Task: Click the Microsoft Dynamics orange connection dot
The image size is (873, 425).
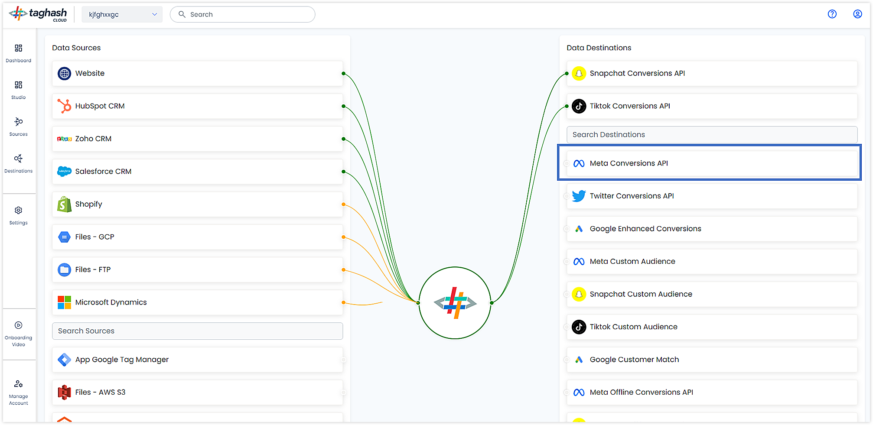Action: 343,302
